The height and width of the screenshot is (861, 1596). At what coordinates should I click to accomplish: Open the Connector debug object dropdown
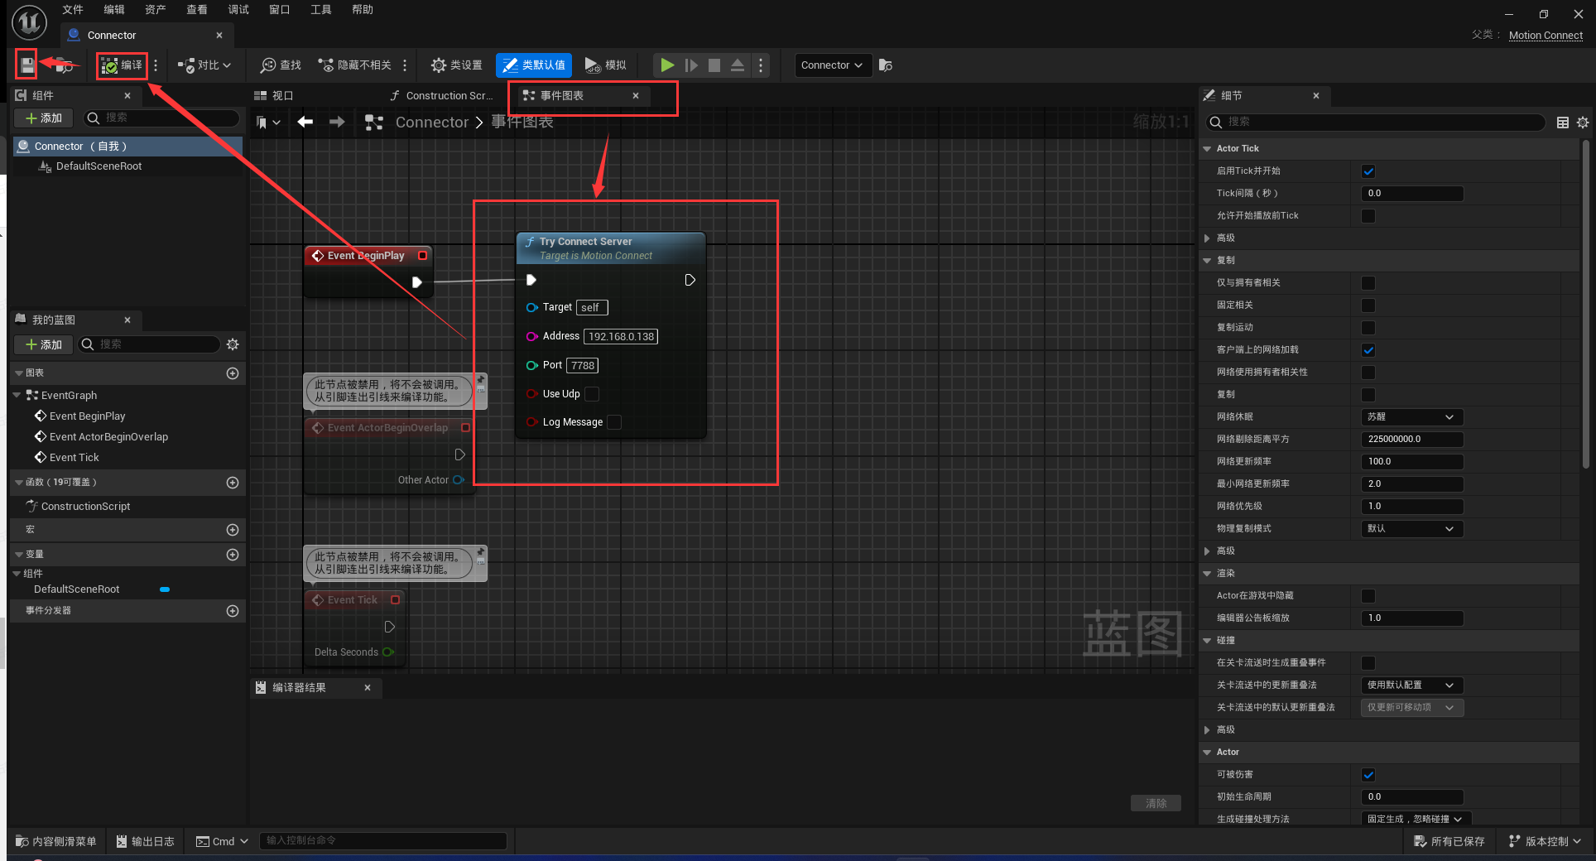832,65
